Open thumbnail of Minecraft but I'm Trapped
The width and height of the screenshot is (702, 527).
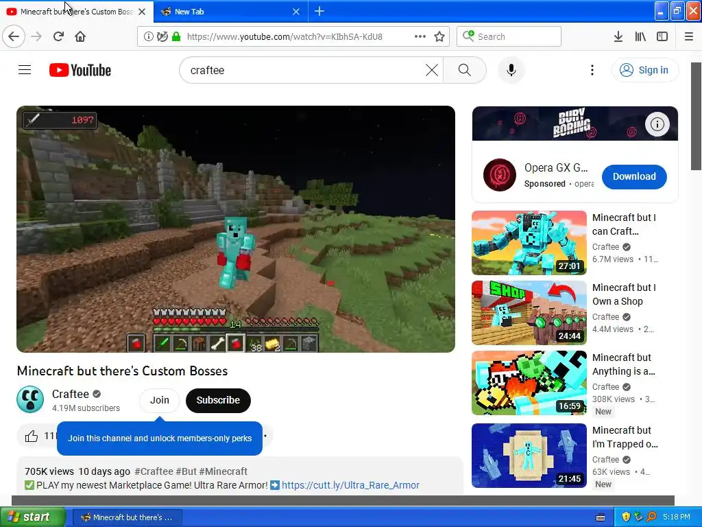click(529, 456)
